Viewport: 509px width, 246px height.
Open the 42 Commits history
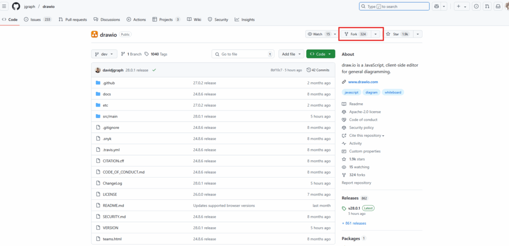click(x=318, y=70)
